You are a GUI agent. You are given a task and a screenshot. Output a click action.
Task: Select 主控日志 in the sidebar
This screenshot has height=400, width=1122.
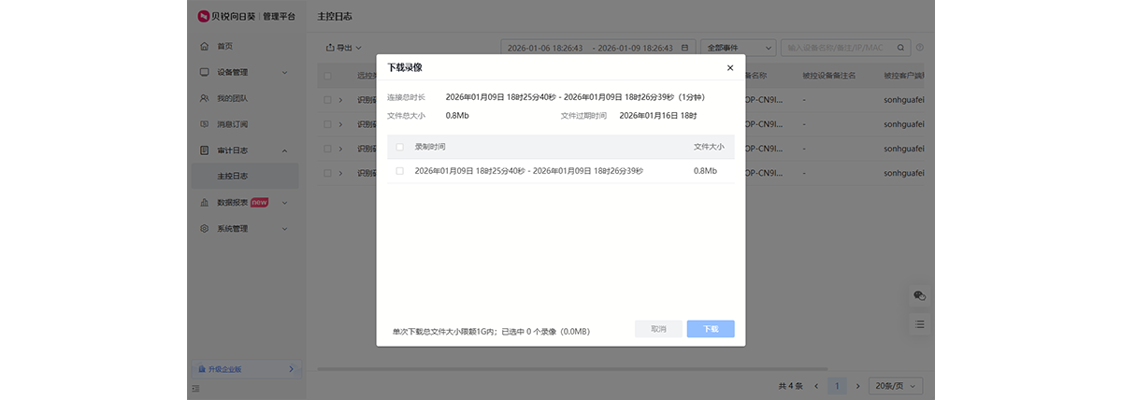(245, 176)
